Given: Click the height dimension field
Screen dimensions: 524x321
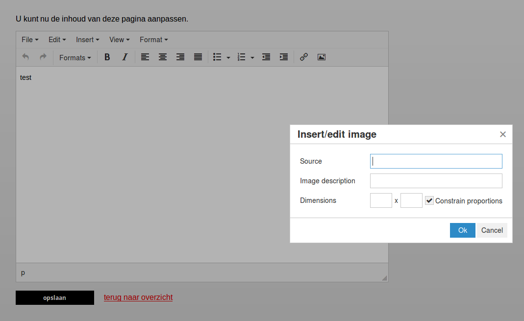Looking at the screenshot, I should 411,200.
